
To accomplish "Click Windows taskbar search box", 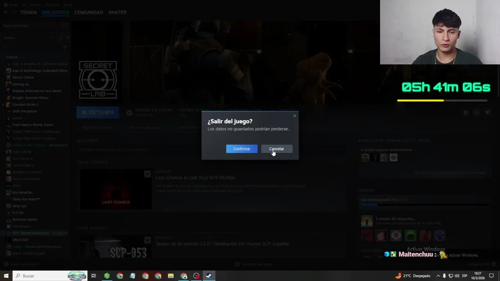I will pos(50,276).
